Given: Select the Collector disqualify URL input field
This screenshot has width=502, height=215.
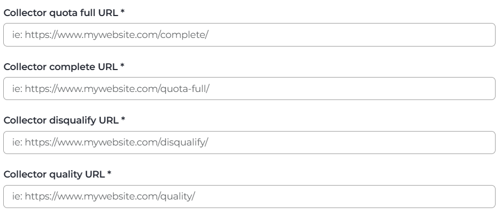Looking at the screenshot, I should tap(249, 142).
